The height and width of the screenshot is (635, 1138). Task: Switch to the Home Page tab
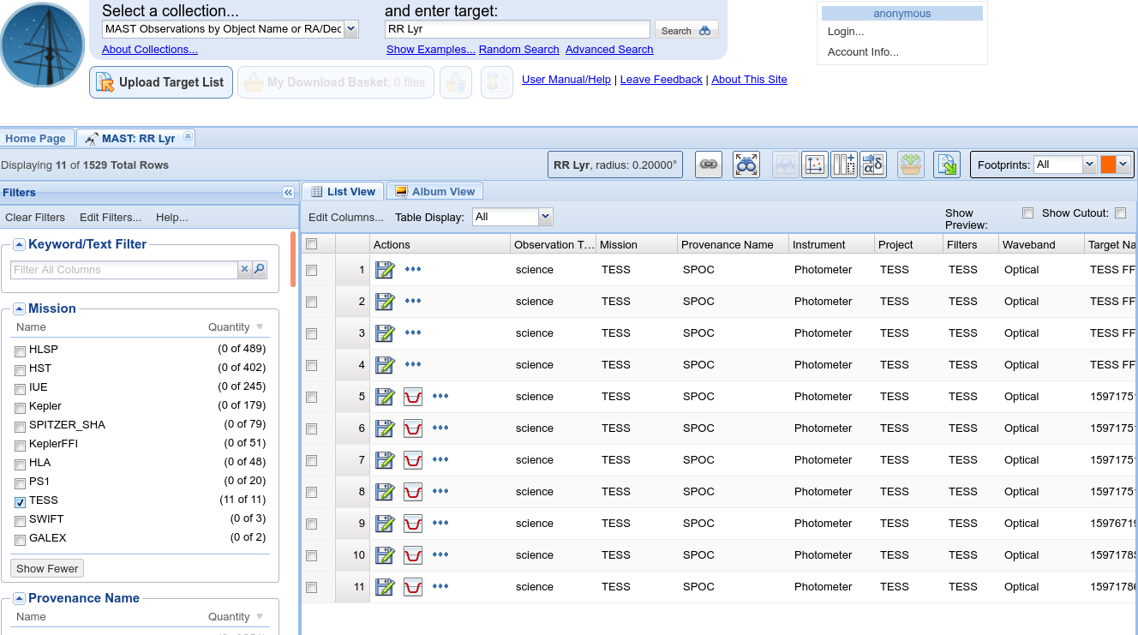pos(35,138)
